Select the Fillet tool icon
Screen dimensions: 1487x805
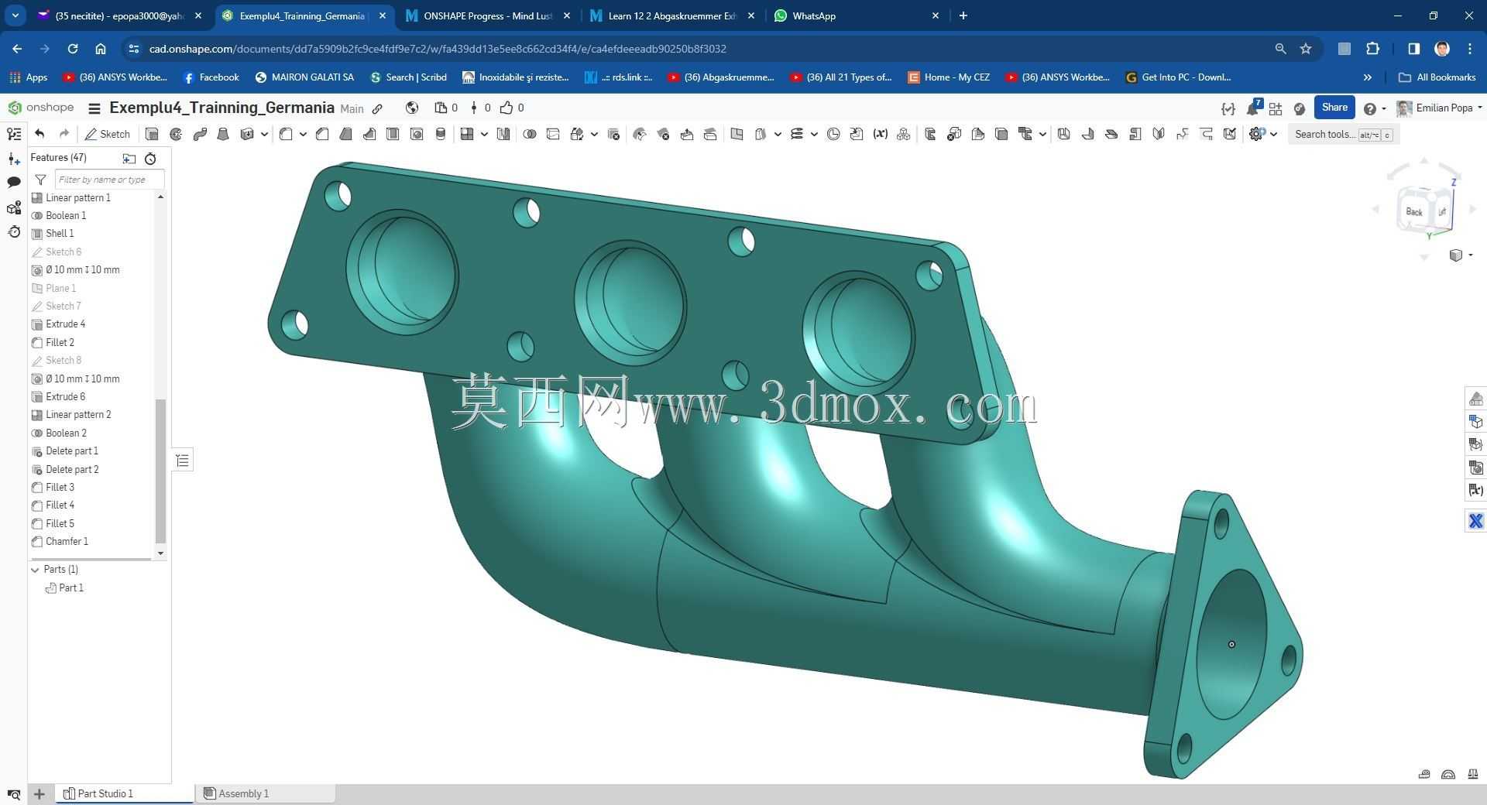pyautogui.click(x=286, y=134)
